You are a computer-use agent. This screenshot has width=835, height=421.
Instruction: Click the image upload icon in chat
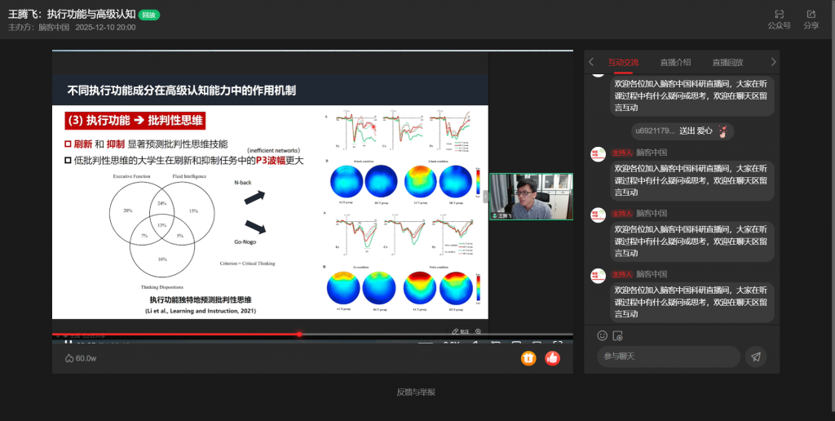coord(618,335)
